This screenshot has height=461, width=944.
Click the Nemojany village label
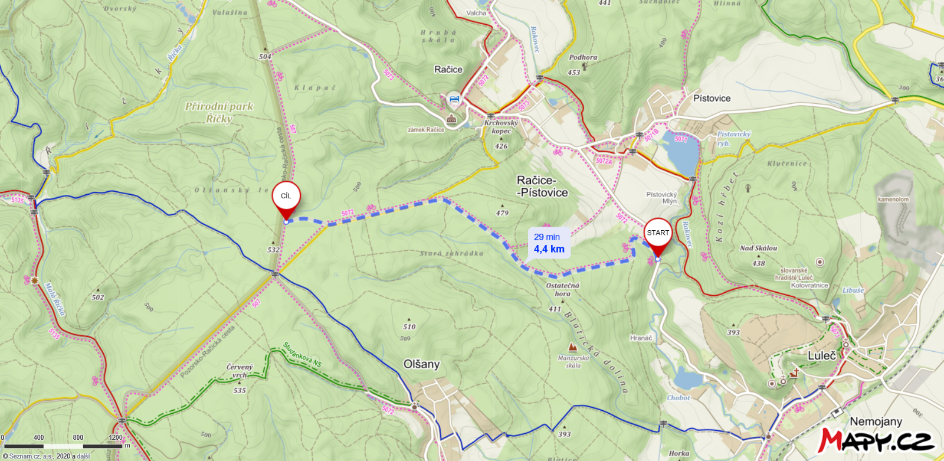click(876, 421)
